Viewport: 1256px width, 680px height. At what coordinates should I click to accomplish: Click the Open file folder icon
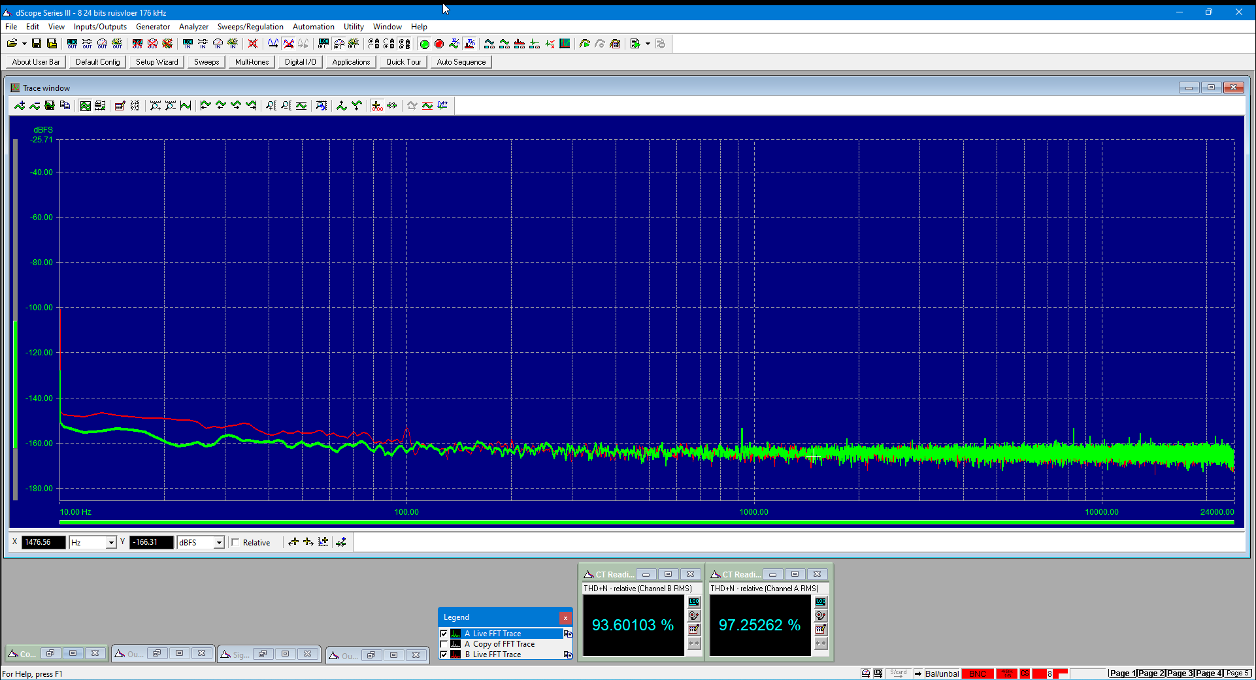12,44
